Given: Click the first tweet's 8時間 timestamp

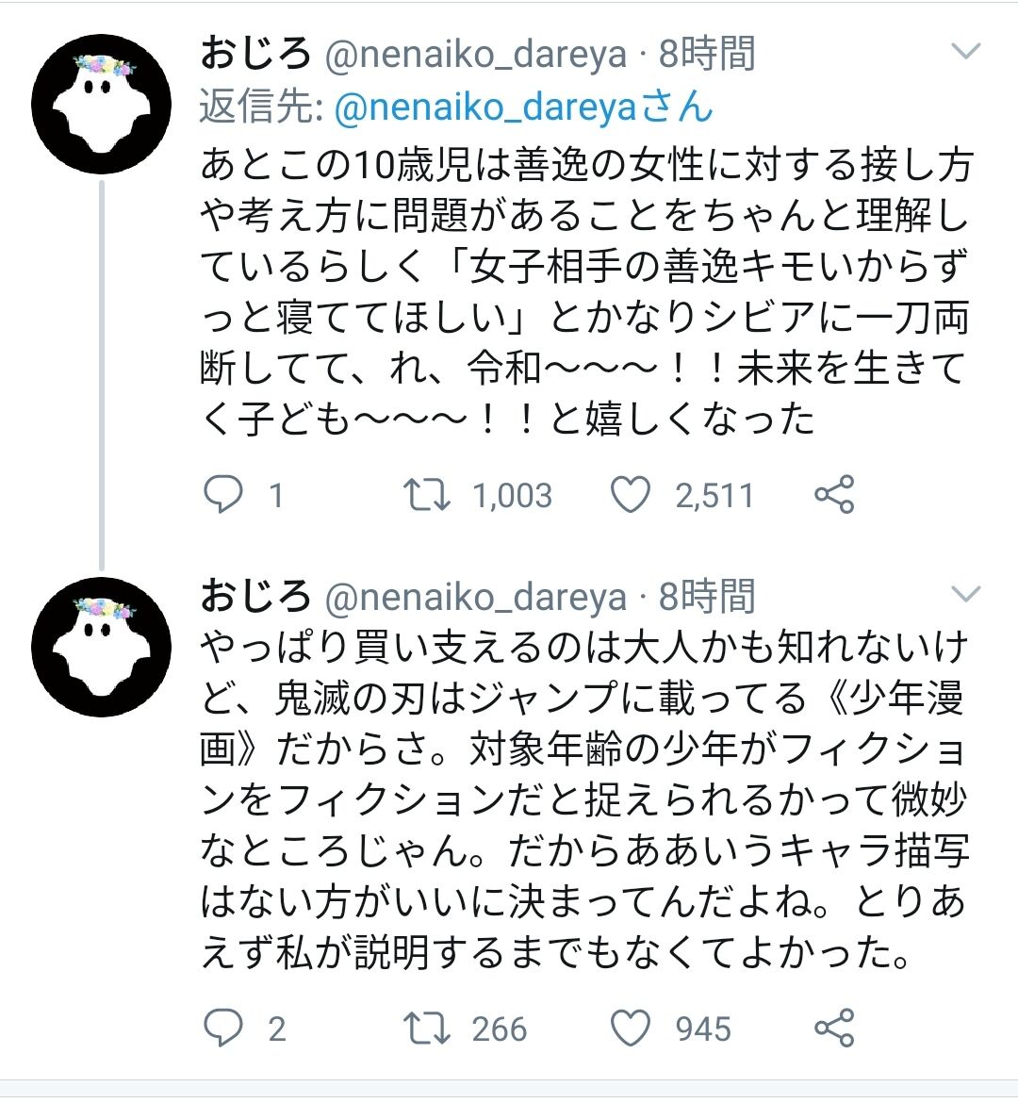Looking at the screenshot, I should 707,54.
